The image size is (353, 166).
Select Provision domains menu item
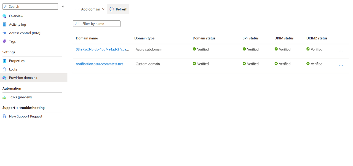(34, 78)
